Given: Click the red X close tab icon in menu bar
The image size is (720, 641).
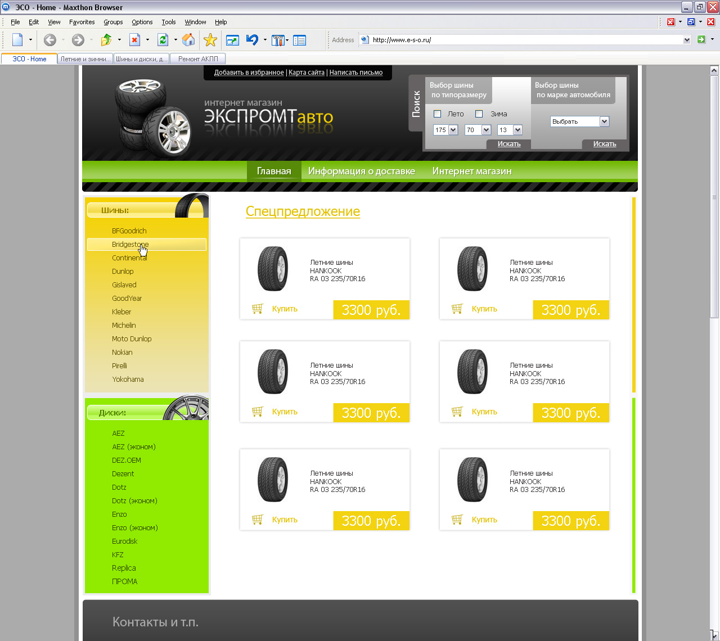Looking at the screenshot, I should click(711, 22).
